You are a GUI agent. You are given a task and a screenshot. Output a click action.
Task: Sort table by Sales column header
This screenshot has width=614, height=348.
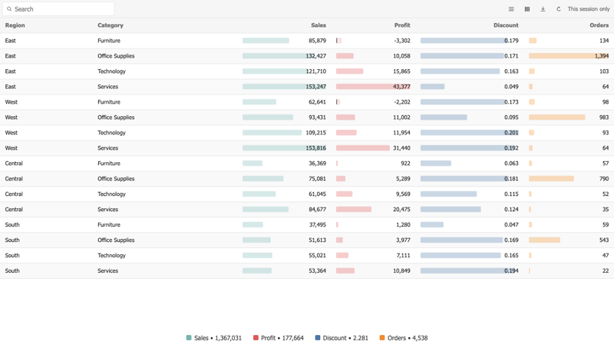319,25
